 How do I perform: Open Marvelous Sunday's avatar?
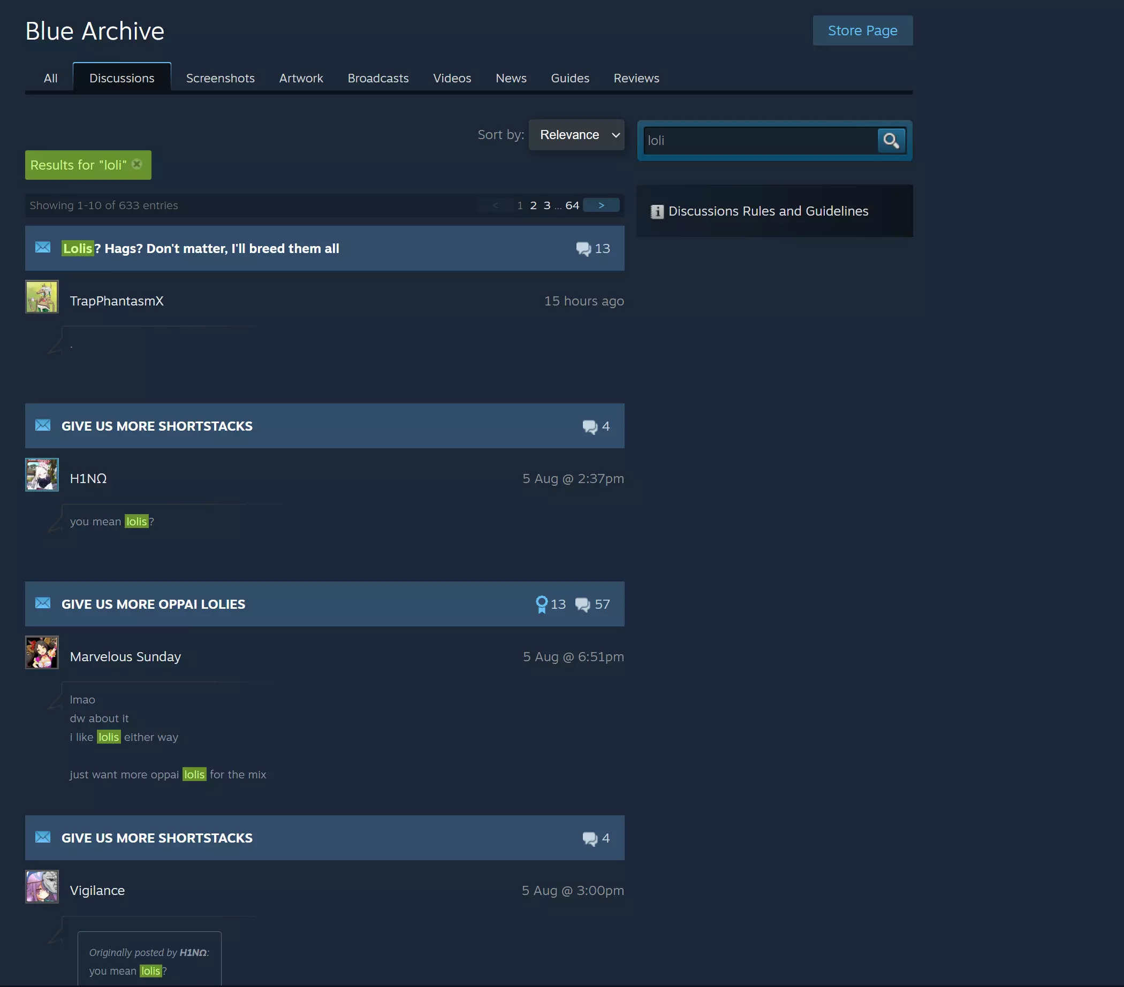[x=42, y=652]
